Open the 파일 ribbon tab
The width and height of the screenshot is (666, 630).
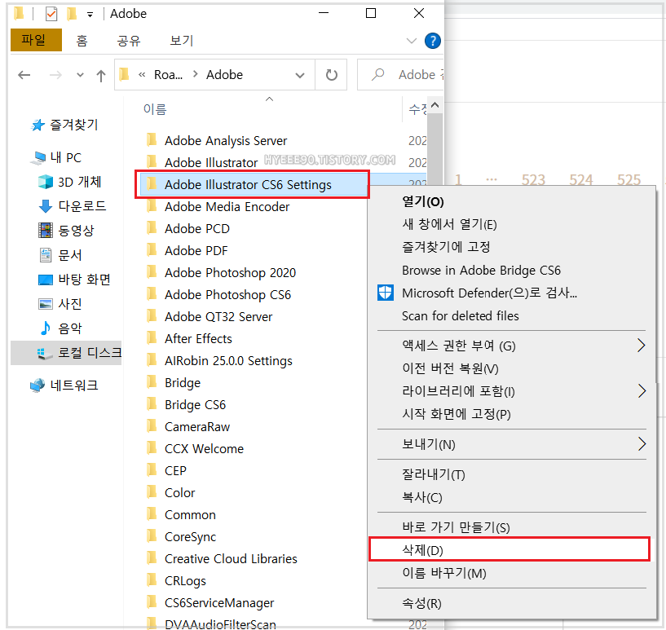36,40
